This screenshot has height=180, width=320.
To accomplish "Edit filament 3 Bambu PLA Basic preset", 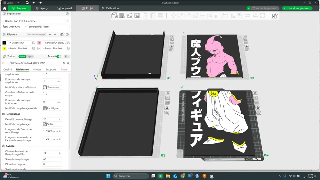I will tap(34, 48).
